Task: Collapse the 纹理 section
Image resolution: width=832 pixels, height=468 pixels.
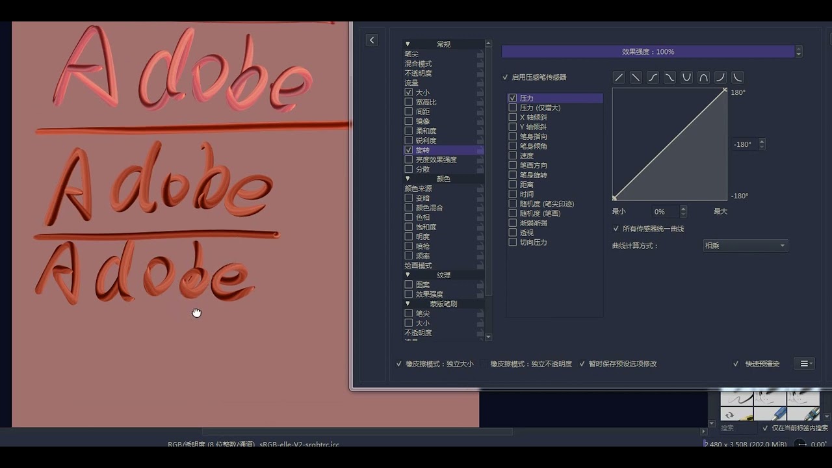Action: tap(408, 275)
